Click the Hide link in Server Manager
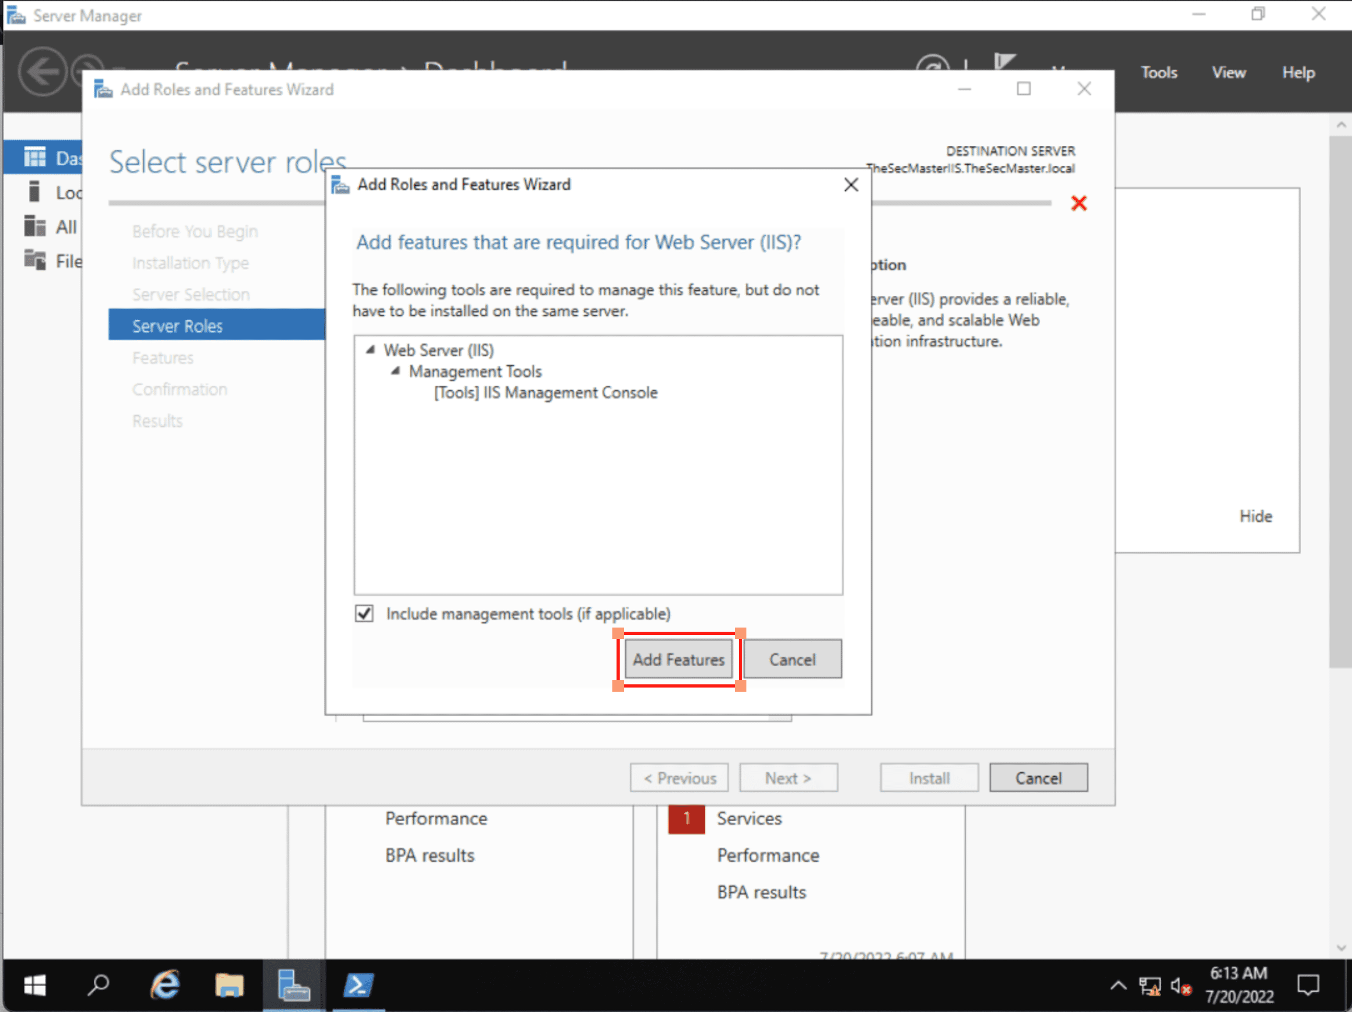This screenshot has width=1352, height=1012. point(1256,516)
